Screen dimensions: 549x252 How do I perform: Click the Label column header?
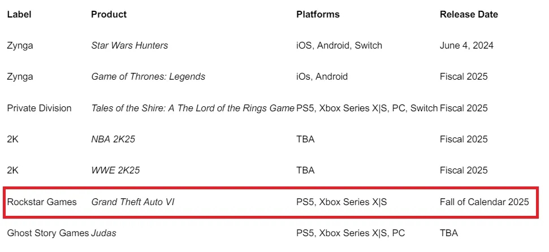(x=19, y=14)
